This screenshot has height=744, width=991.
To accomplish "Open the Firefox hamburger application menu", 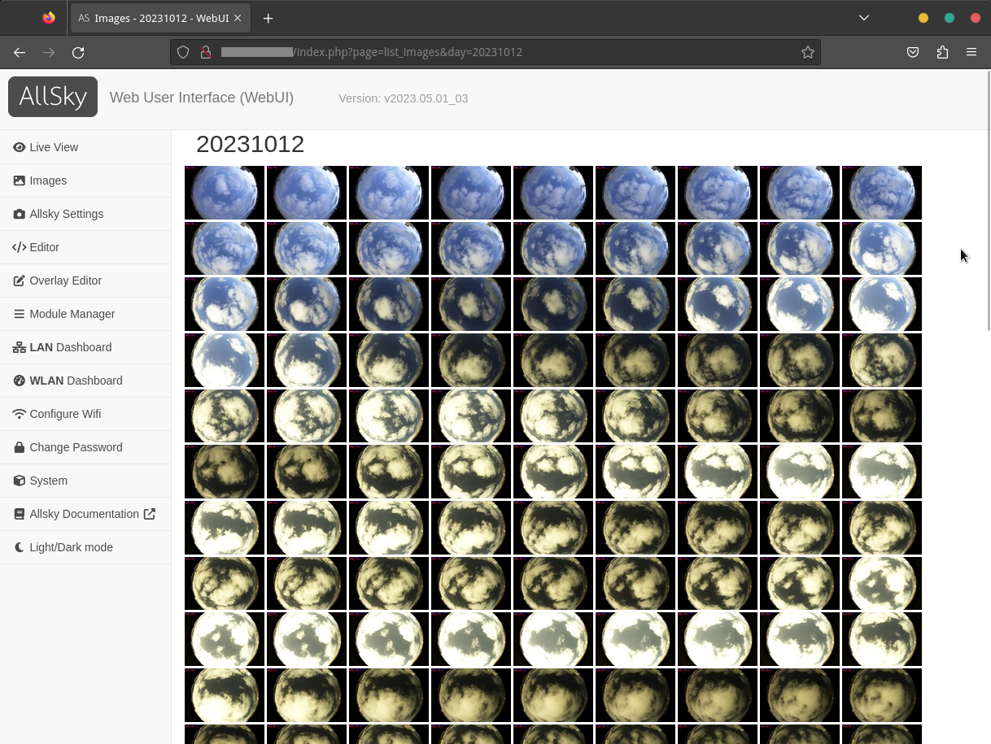I will coord(971,52).
